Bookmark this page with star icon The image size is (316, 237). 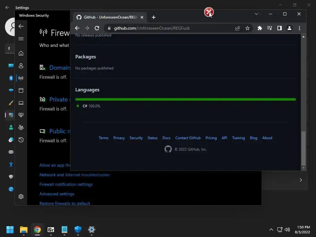pyautogui.click(x=247, y=28)
